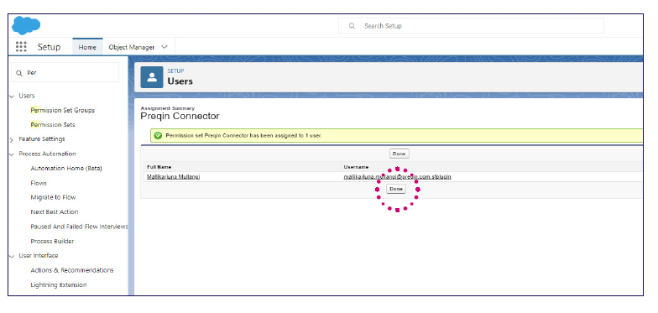658x313 pixels.
Task: Click the green success checkmark icon
Action: (x=158, y=136)
